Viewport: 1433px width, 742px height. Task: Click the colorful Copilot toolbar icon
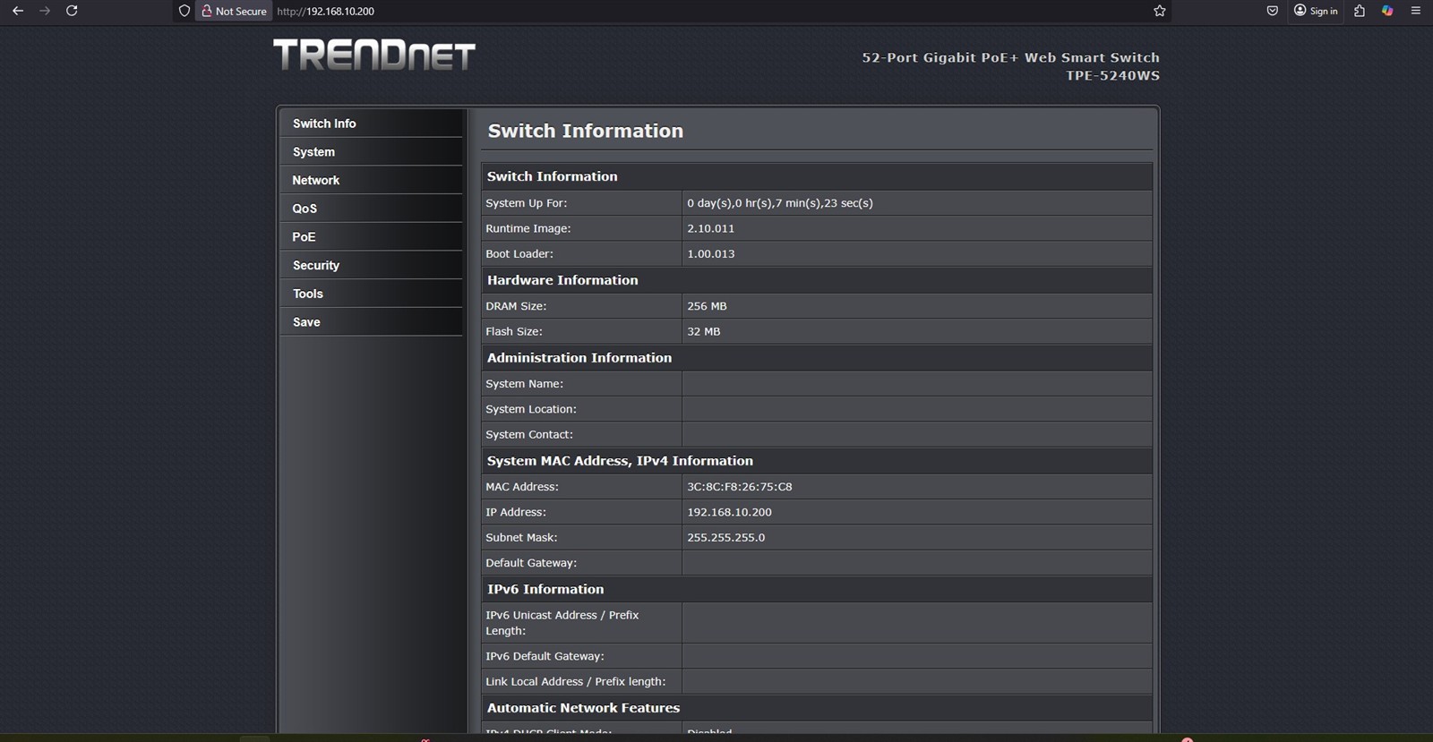1387,11
